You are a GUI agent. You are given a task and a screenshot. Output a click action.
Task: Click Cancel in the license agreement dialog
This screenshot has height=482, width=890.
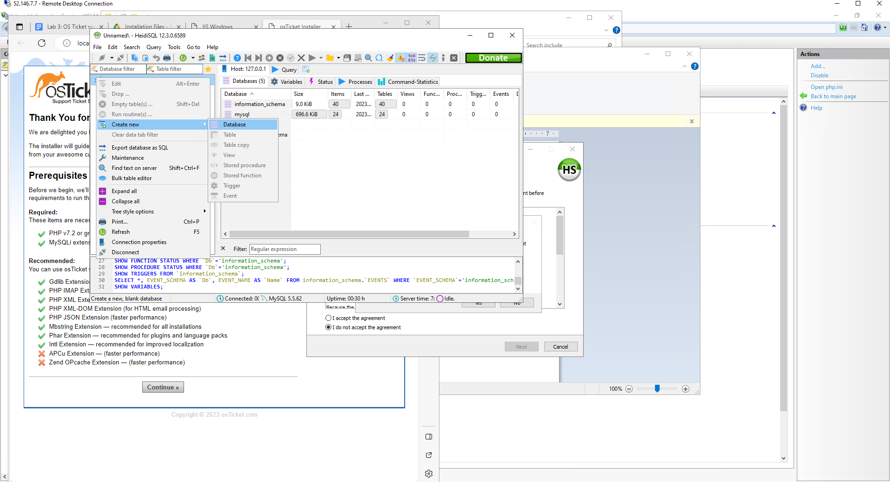point(560,347)
